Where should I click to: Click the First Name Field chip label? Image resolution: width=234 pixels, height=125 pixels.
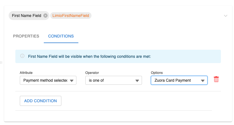tap(26, 16)
